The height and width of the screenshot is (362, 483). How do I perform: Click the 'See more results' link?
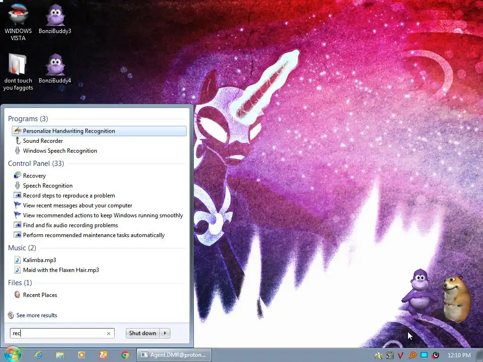tap(33, 315)
